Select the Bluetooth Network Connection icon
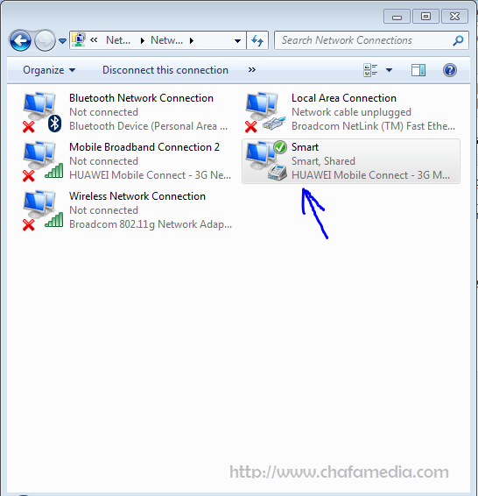Screen dimensions: 478x496 click(x=42, y=112)
